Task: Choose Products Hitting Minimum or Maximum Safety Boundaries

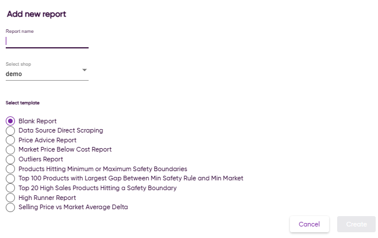Action: tap(10, 169)
